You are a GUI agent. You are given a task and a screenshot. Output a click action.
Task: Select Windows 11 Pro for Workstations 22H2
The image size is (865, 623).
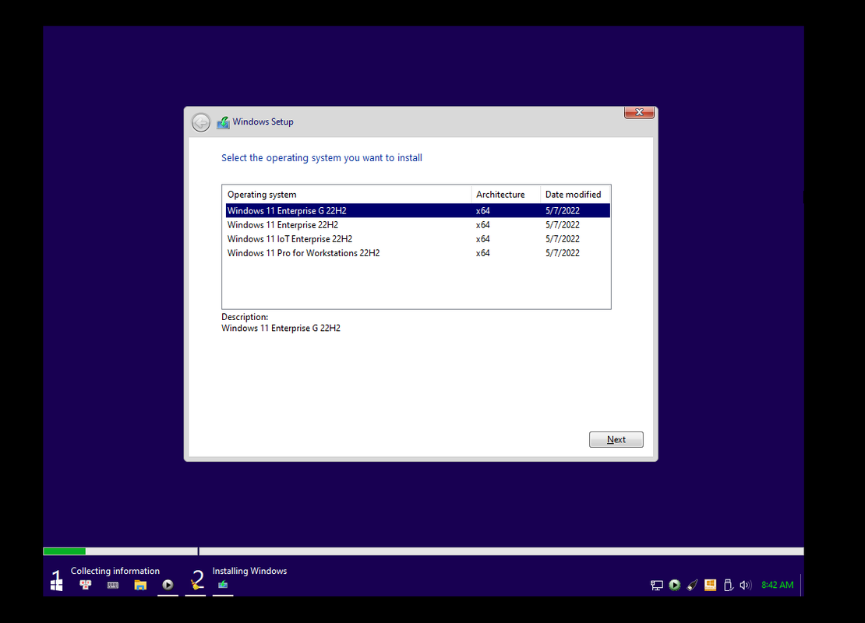click(x=418, y=253)
